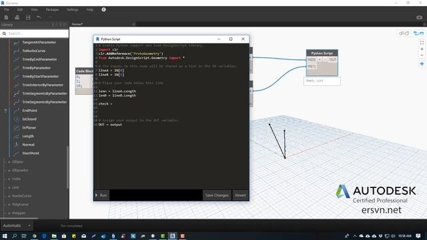Click the EndPoint node icon
The image size is (427, 240).
coord(16,111)
